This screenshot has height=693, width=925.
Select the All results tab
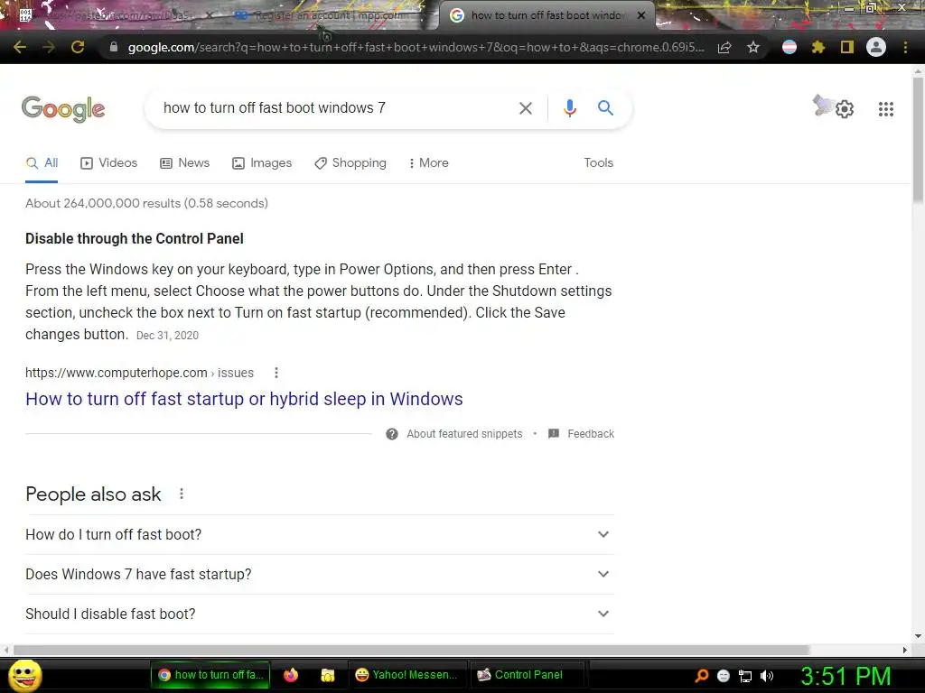42,162
